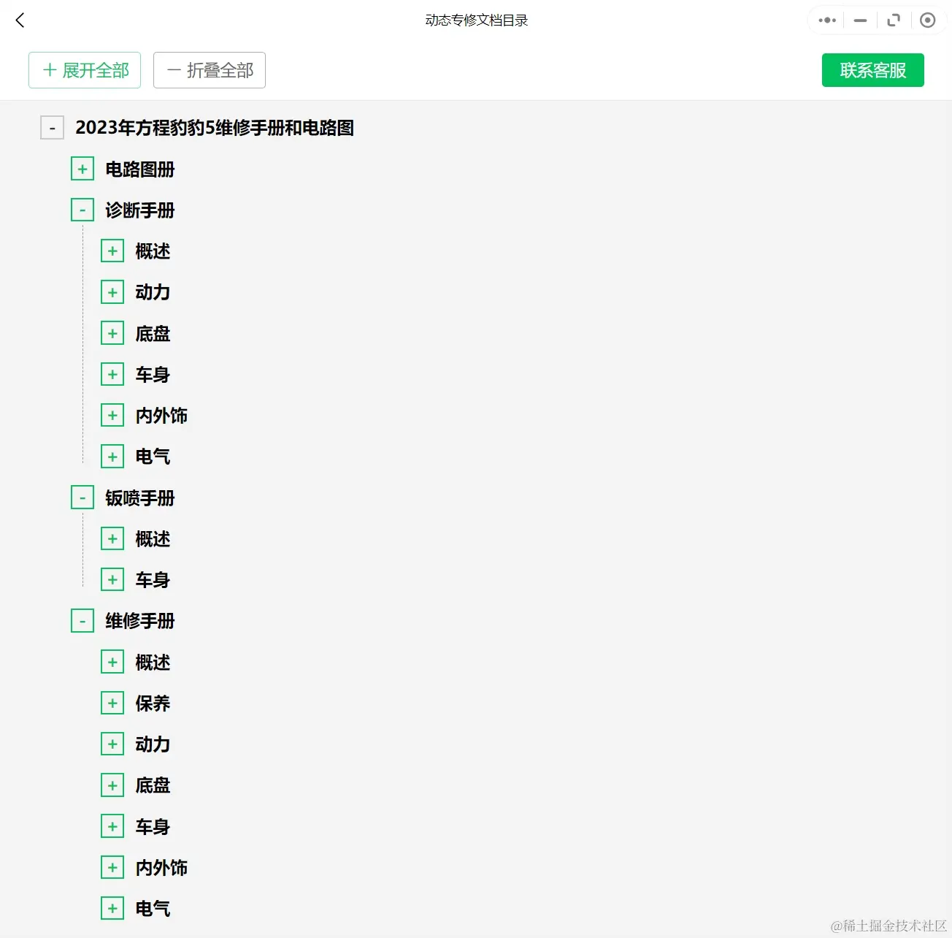Expand 保养 under 维修手册
The image size is (952, 938).
[112, 703]
